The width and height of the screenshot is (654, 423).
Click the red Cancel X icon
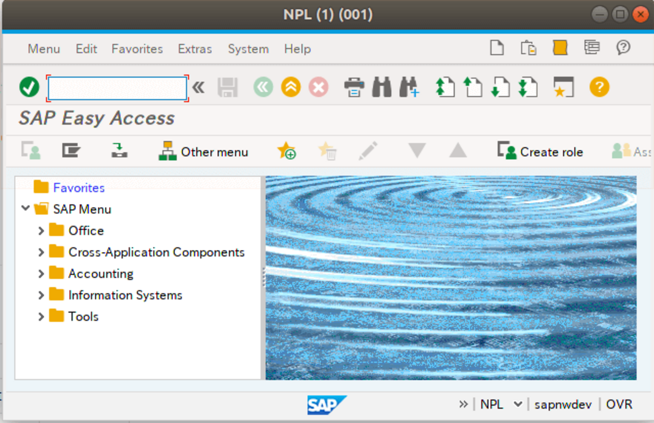318,88
